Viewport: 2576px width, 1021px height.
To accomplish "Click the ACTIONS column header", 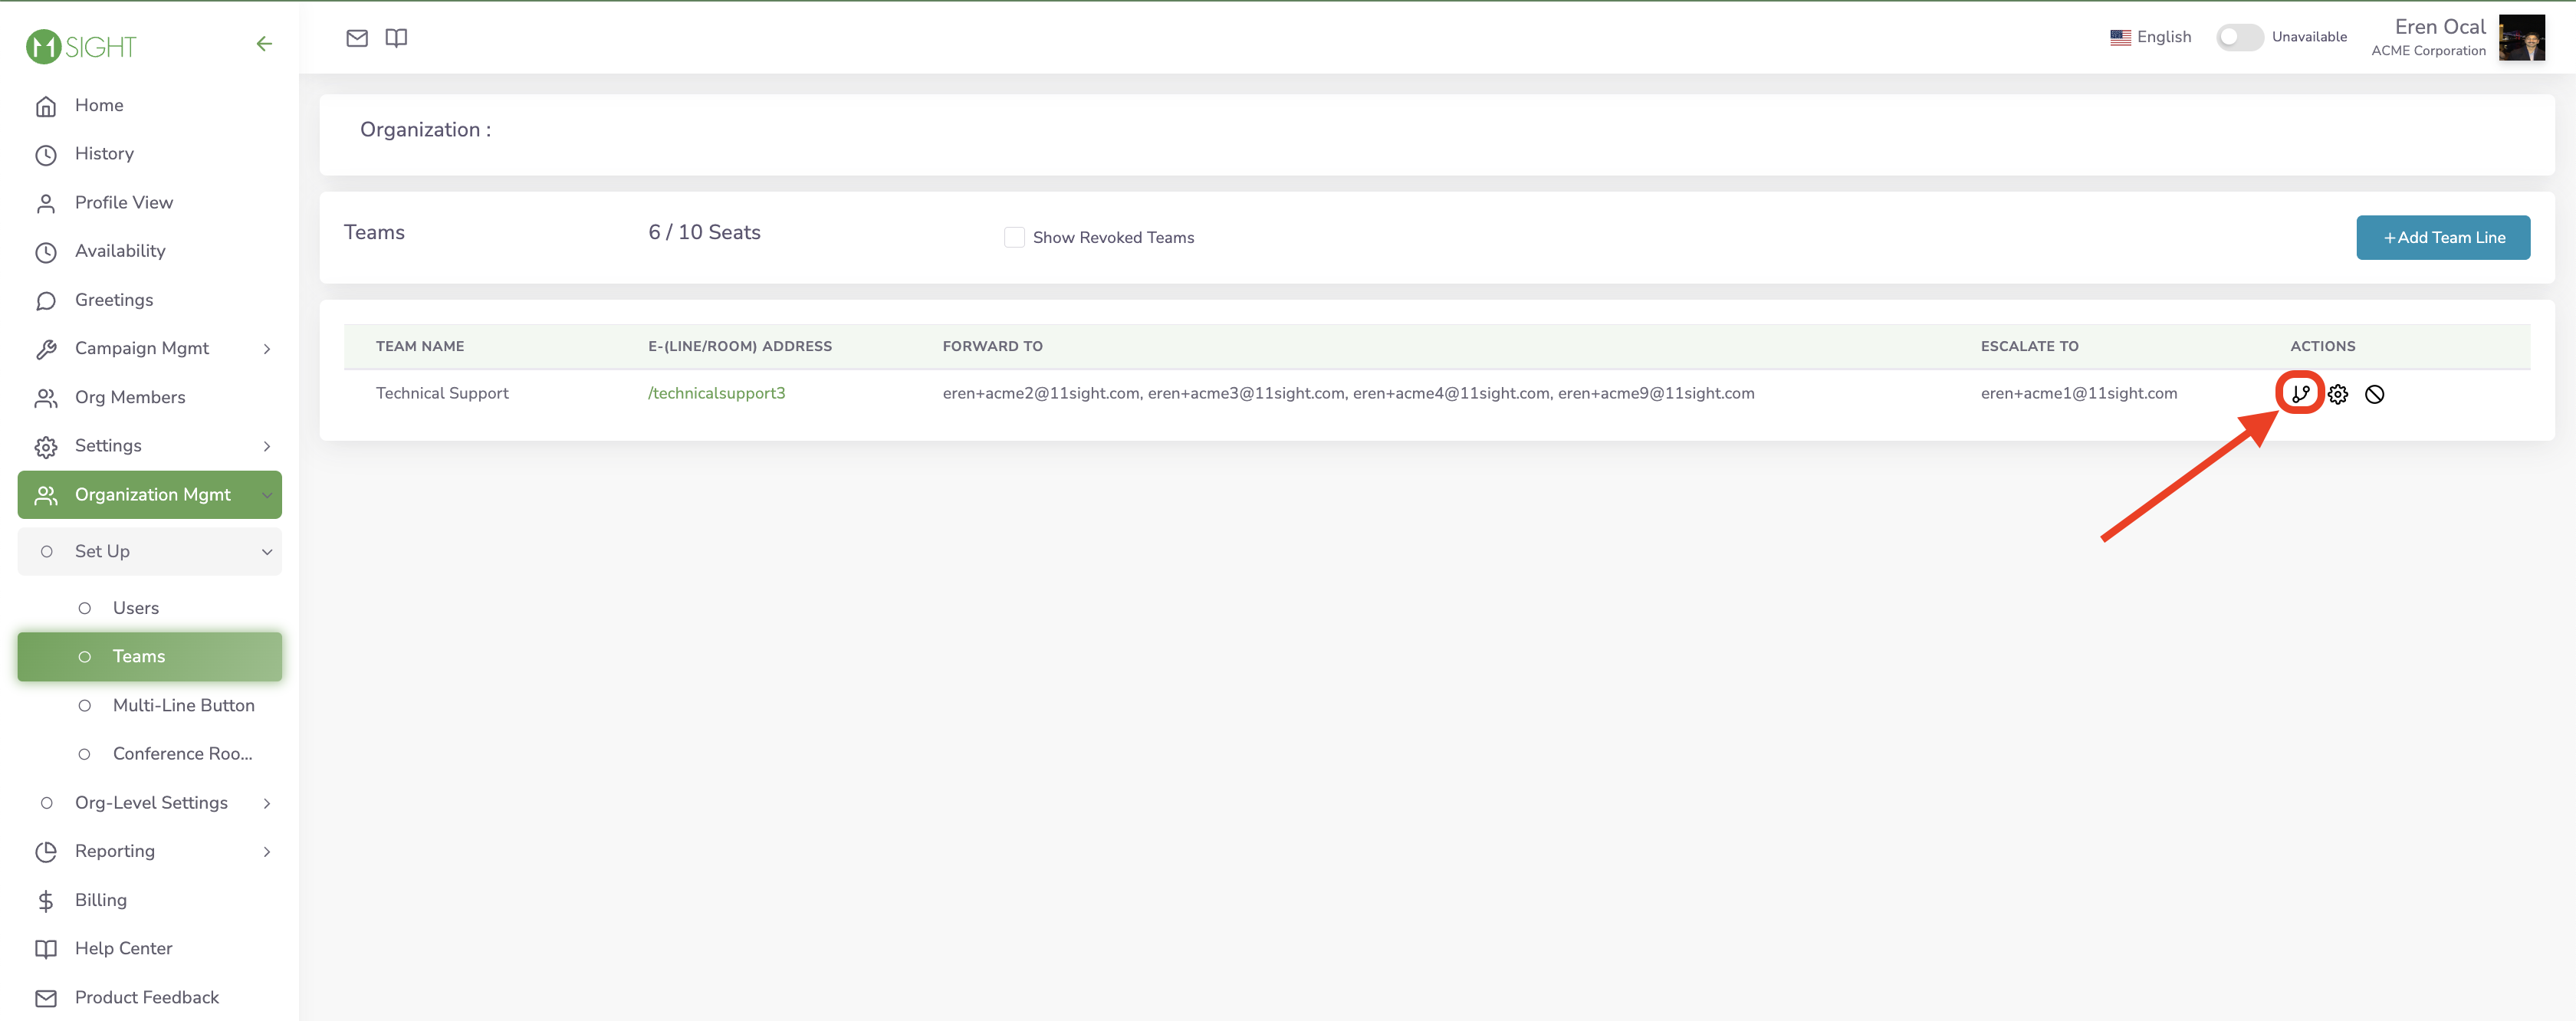I will coord(2323,346).
